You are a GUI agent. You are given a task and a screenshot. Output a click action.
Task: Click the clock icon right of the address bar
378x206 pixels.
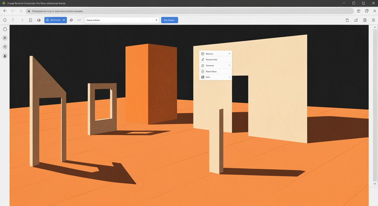(x=367, y=11)
